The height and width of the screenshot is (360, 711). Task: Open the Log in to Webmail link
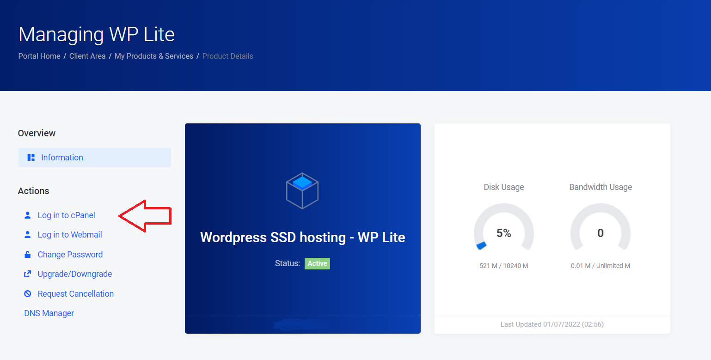click(x=70, y=235)
